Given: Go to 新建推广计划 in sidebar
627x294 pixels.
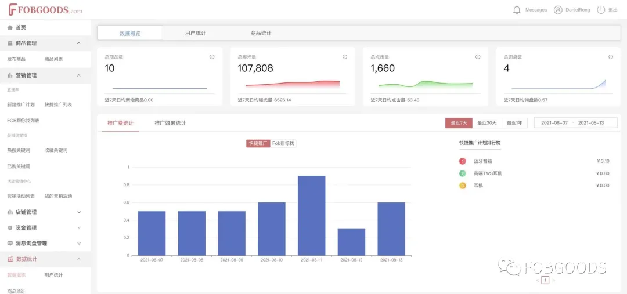Looking at the screenshot, I should pos(21,104).
